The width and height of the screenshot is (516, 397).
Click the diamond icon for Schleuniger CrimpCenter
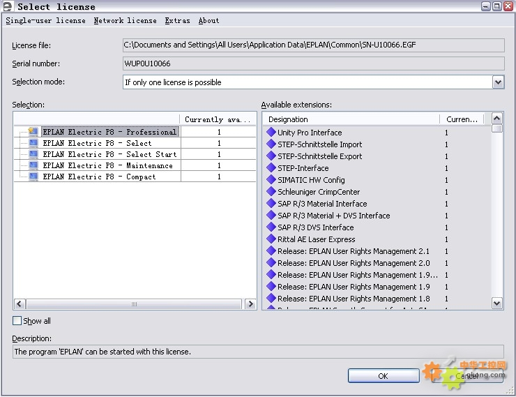(x=271, y=191)
